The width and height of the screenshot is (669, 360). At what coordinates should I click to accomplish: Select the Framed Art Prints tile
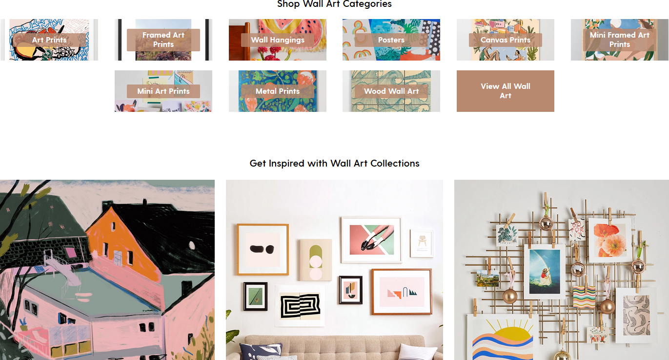163,40
